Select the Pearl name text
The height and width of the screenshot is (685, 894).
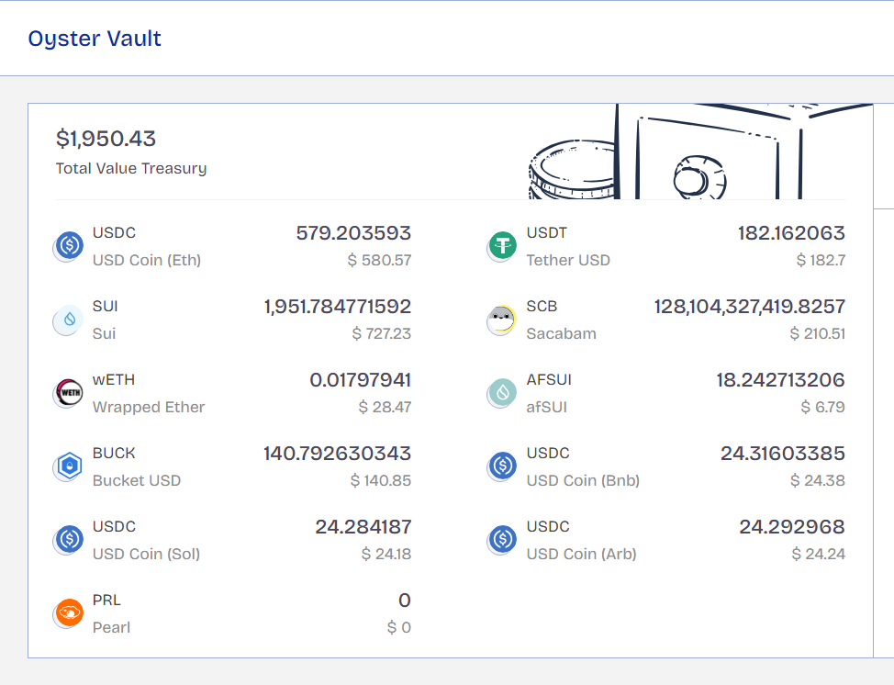[111, 628]
